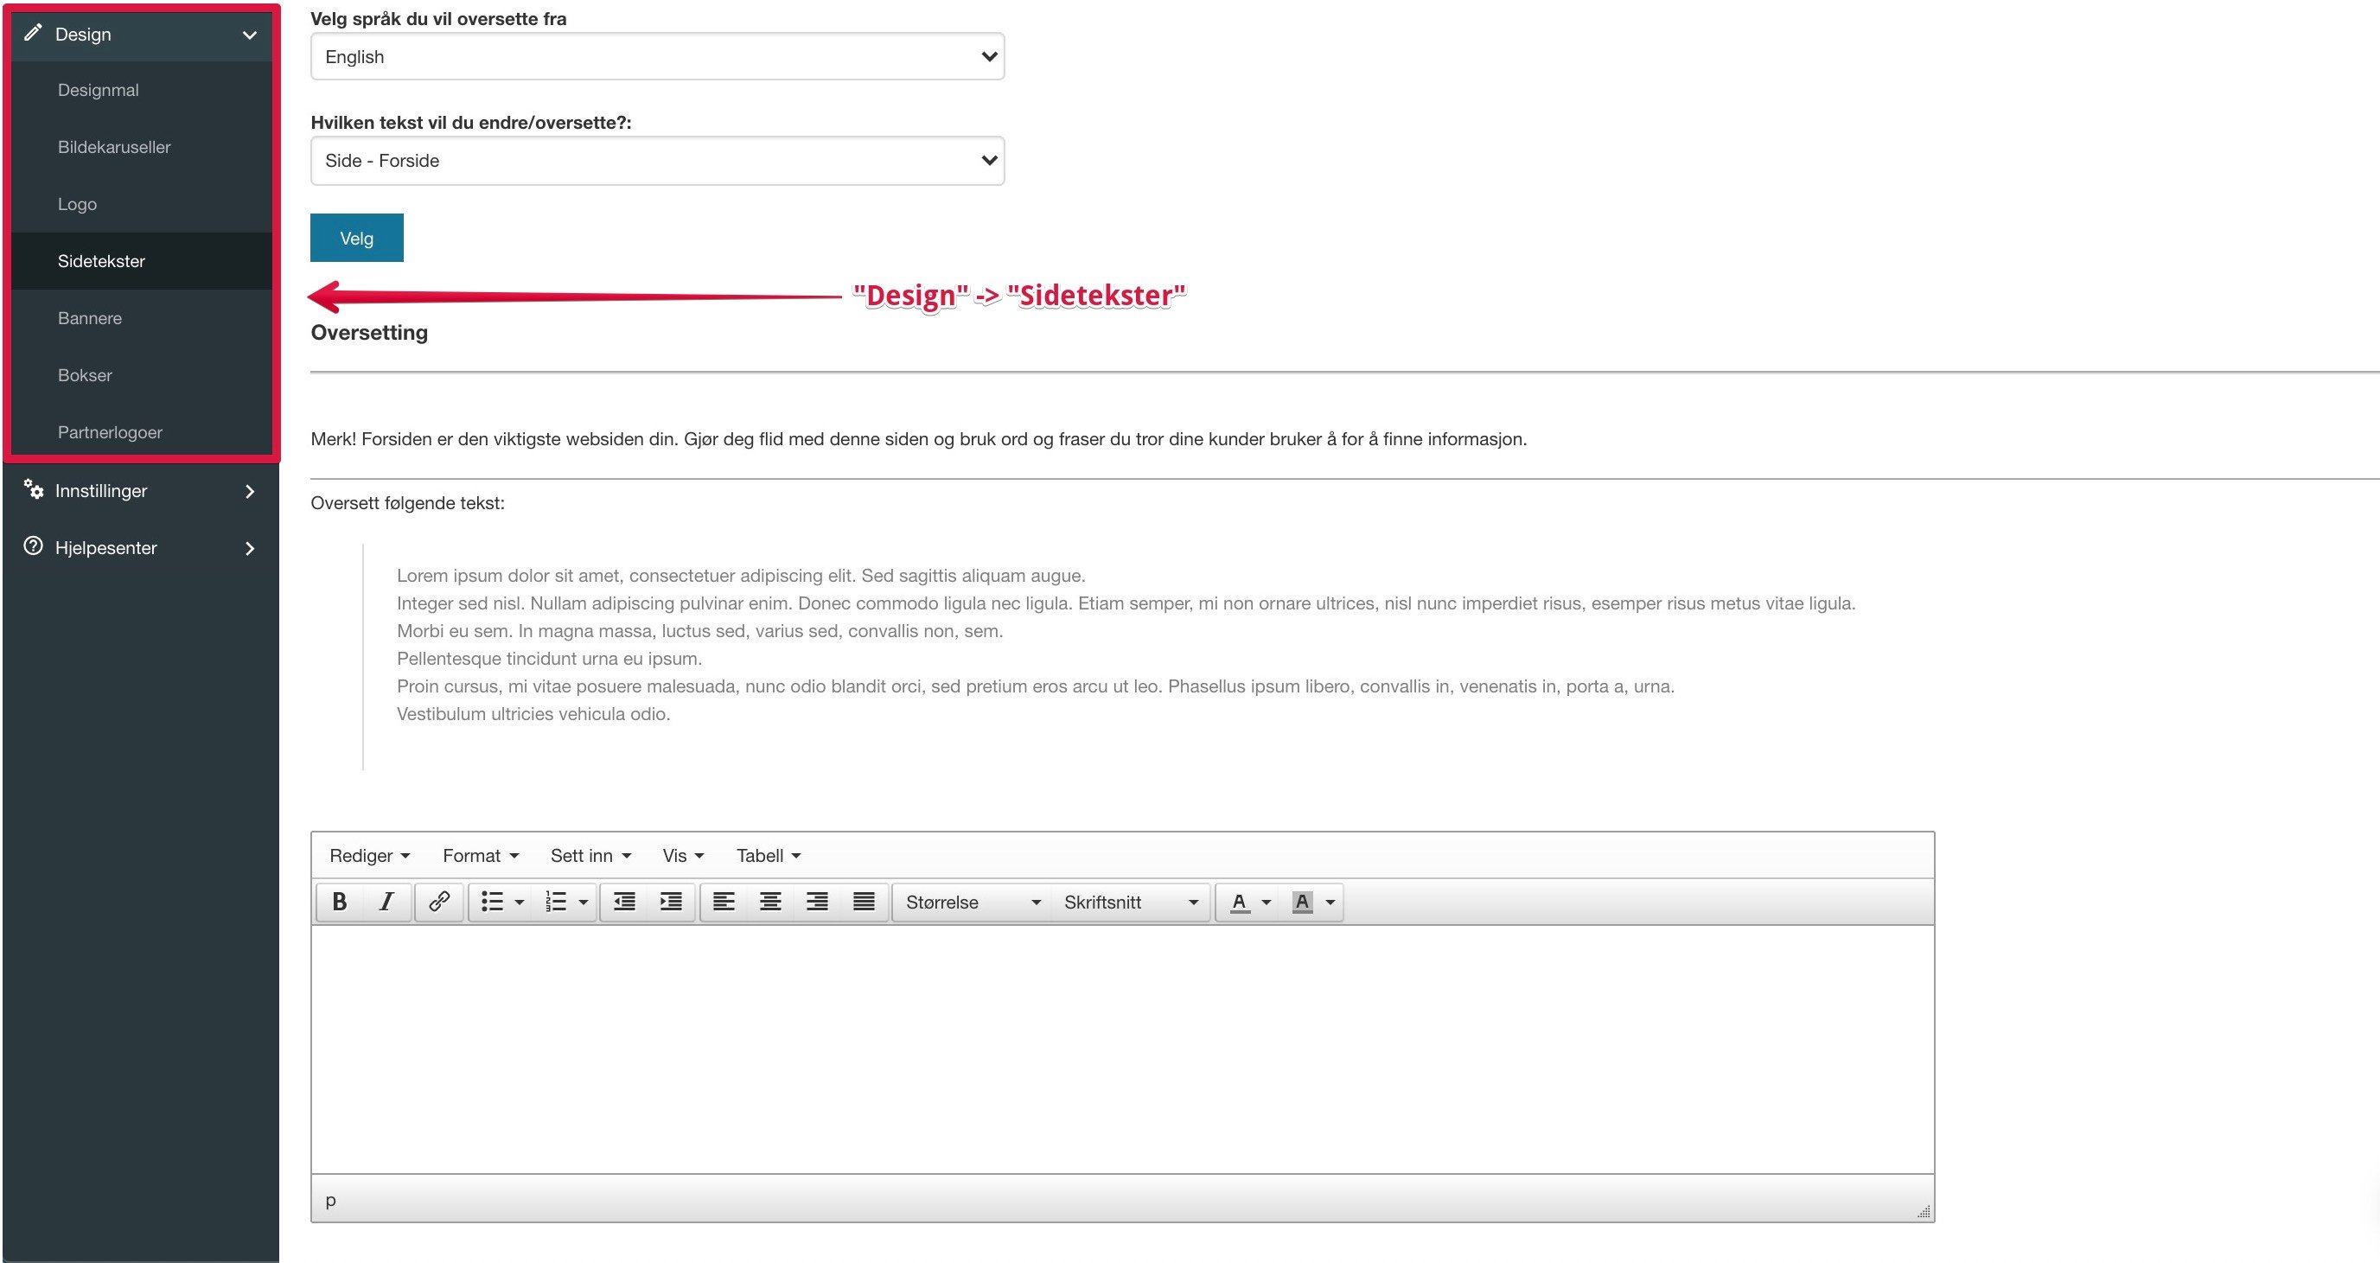
Task: Open the Skriftsnitt font family dropdown
Action: pos(1131,902)
